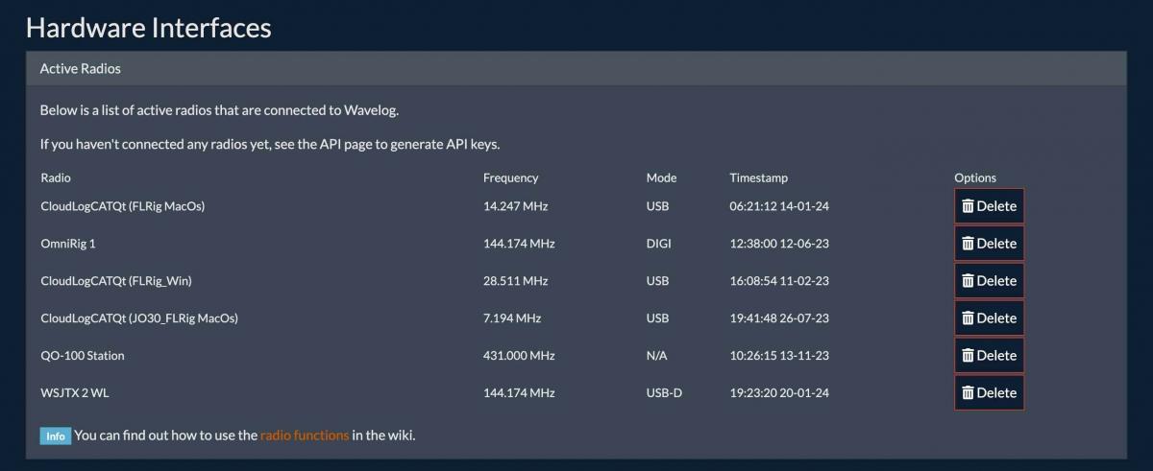Viewport: 1153px width, 471px height.
Task: Click the trash icon for CloudLogCATQt (FLRig MacOs)
Action: click(969, 206)
